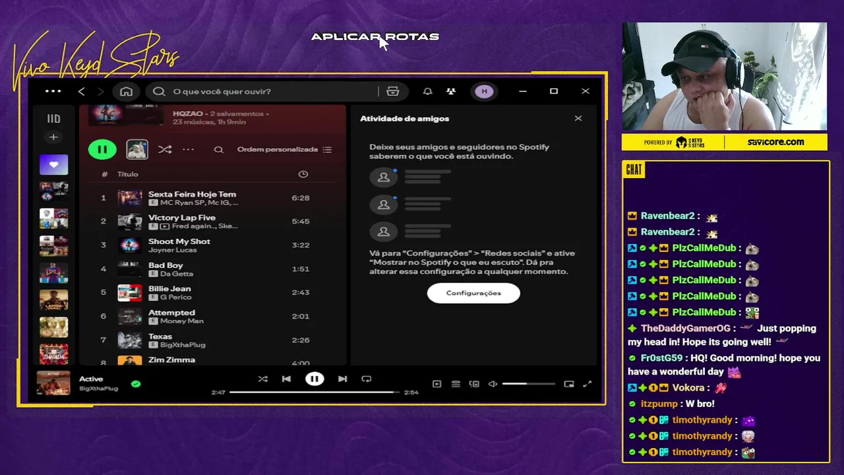This screenshot has width=844, height=475.
Task: Pause playback in player bar
Action: [x=315, y=379]
